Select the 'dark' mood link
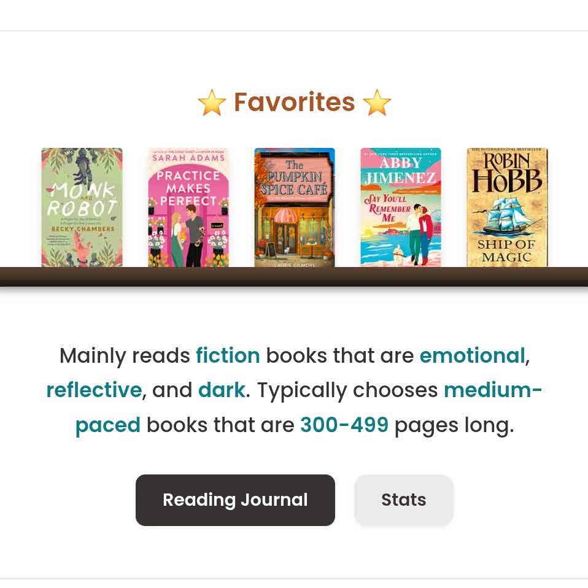The image size is (588, 588). click(222, 390)
